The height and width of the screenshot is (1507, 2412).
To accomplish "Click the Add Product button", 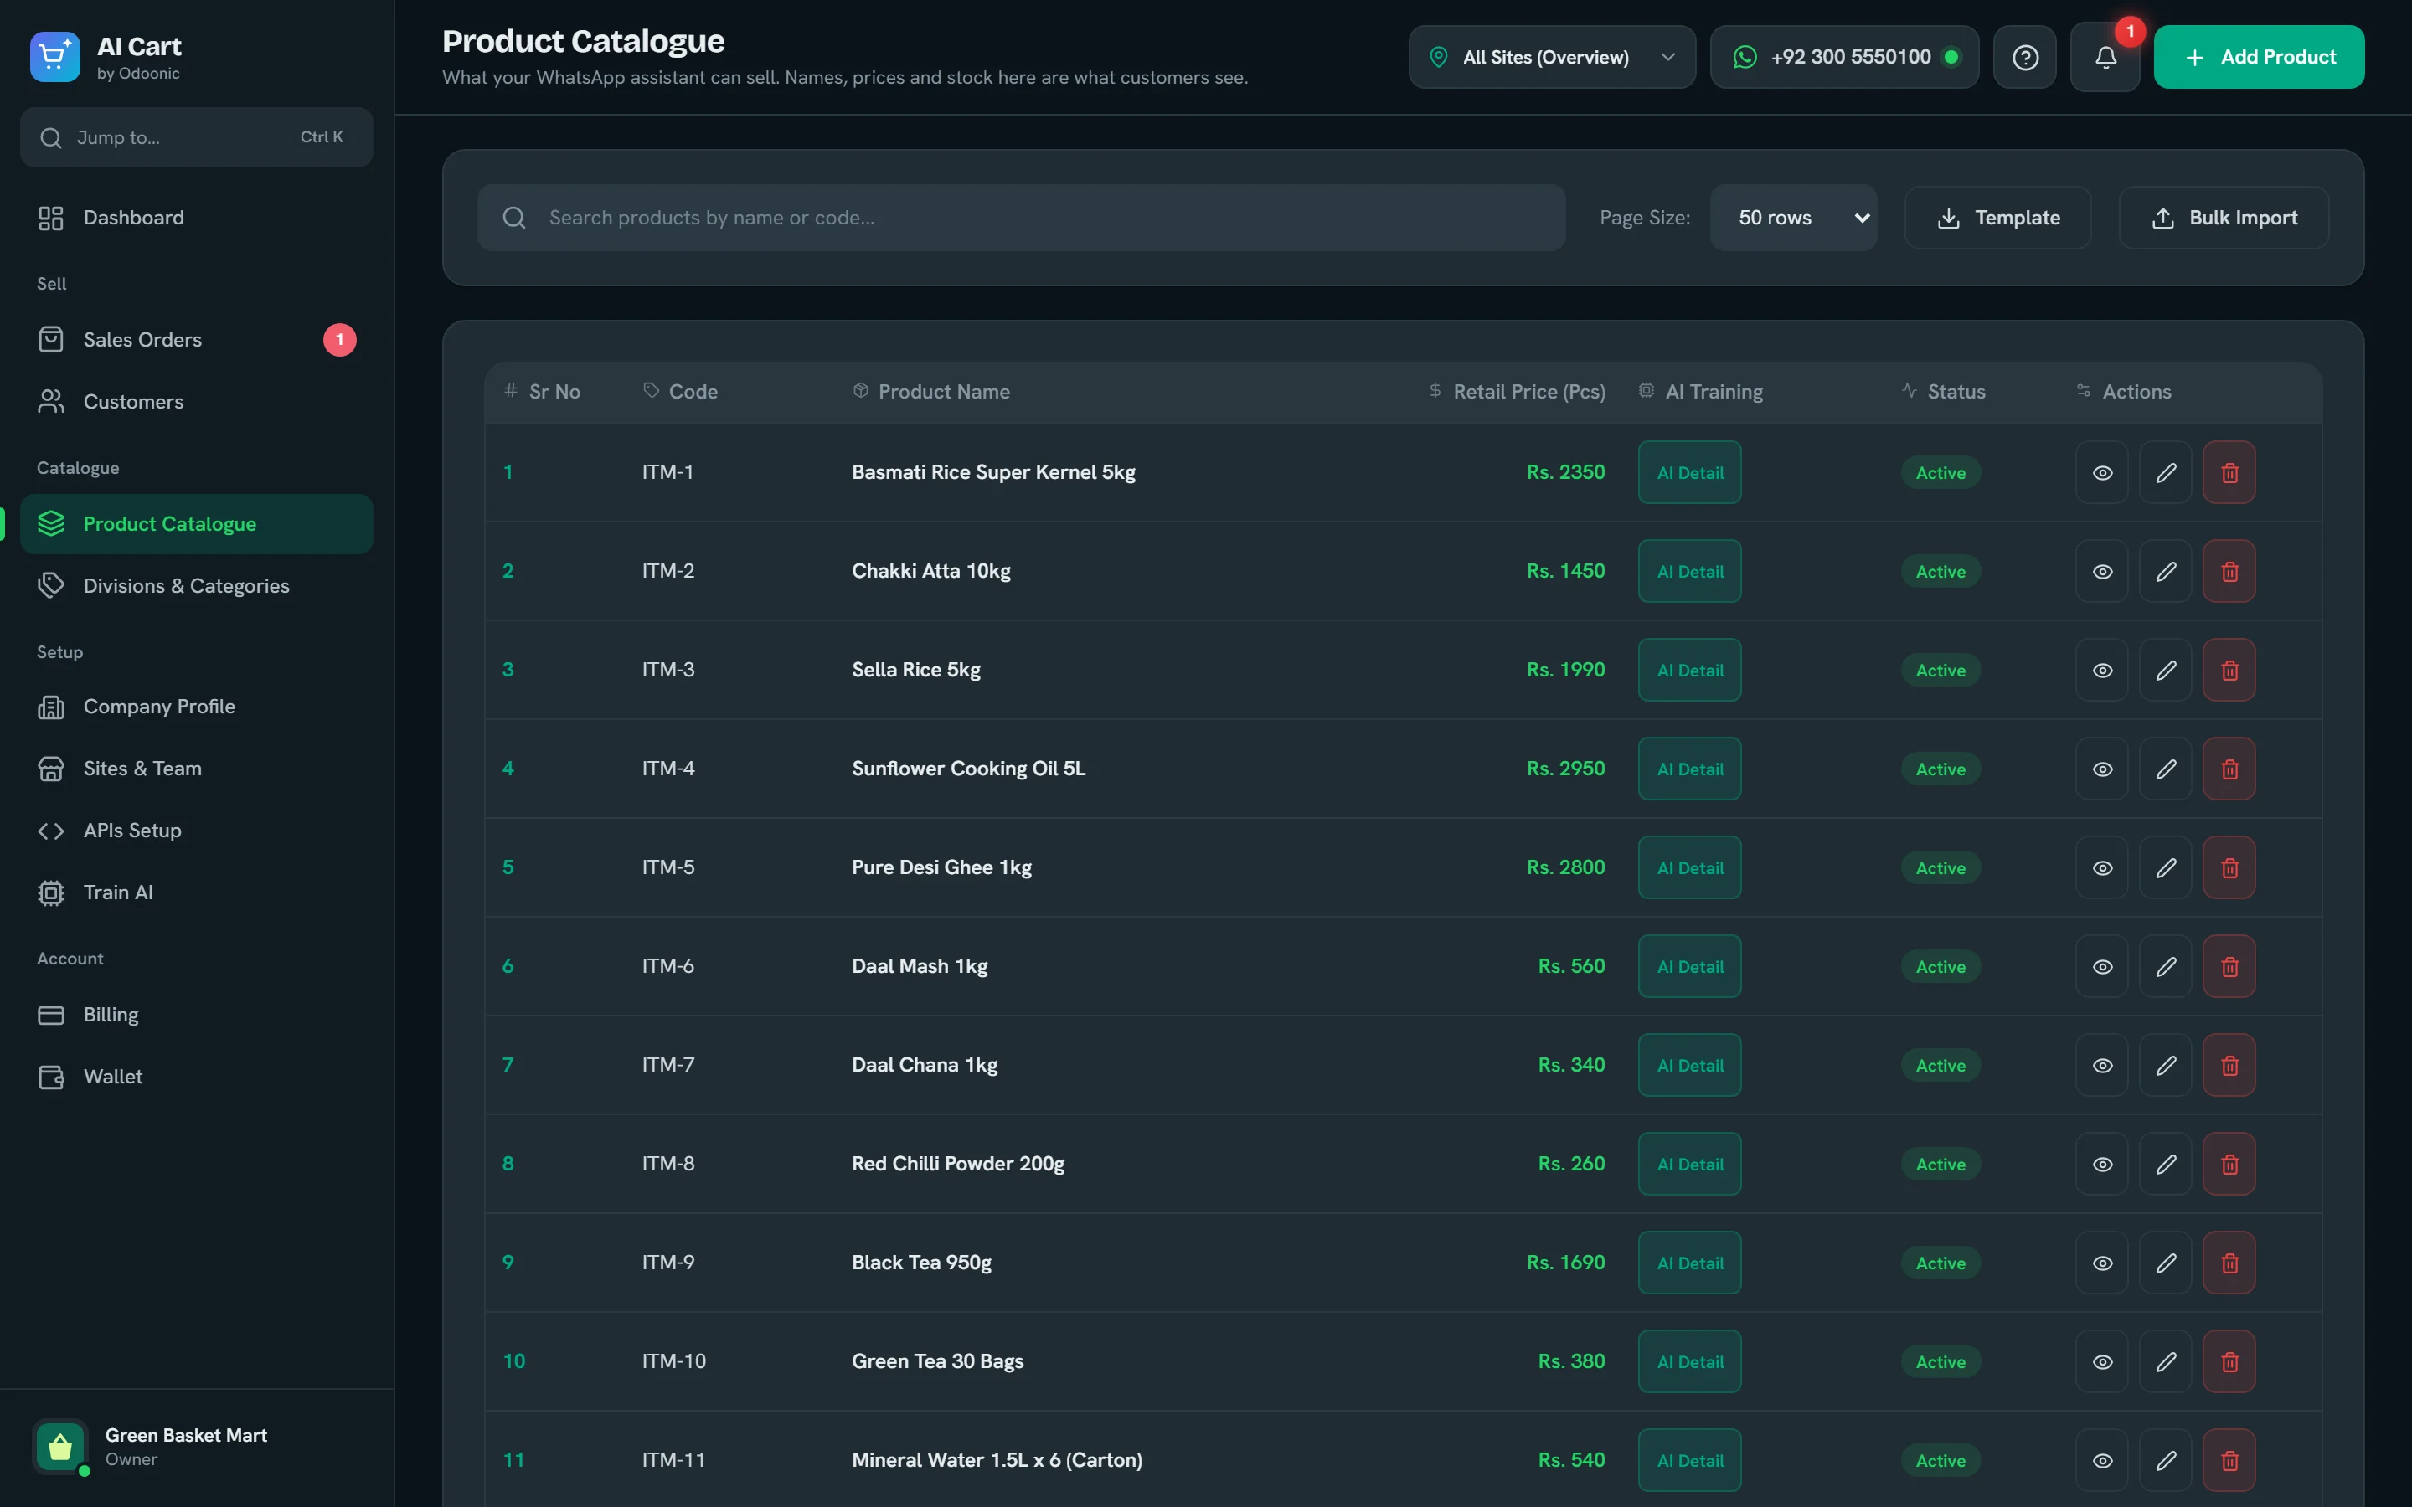I will (2259, 58).
